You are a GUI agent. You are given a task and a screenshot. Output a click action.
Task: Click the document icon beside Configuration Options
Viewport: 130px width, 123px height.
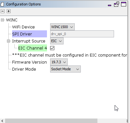coord(2,4)
